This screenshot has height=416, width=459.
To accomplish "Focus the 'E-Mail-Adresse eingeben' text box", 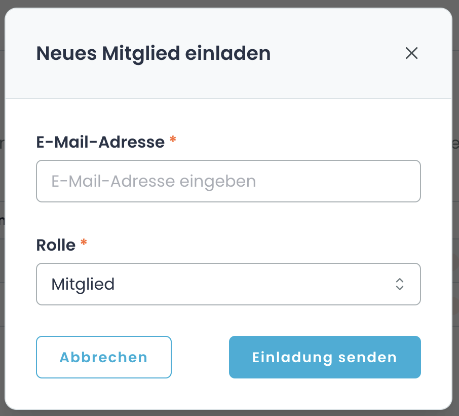I will 228,181.
